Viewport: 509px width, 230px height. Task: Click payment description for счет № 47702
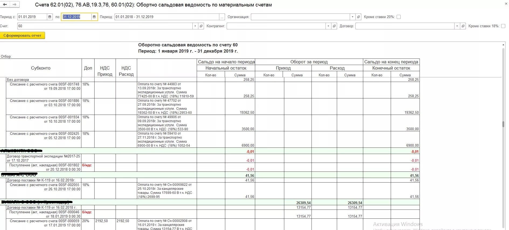point(167,107)
